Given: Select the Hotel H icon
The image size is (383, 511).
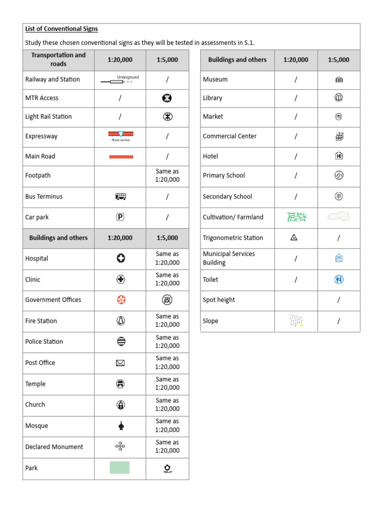Looking at the screenshot, I should (339, 156).
